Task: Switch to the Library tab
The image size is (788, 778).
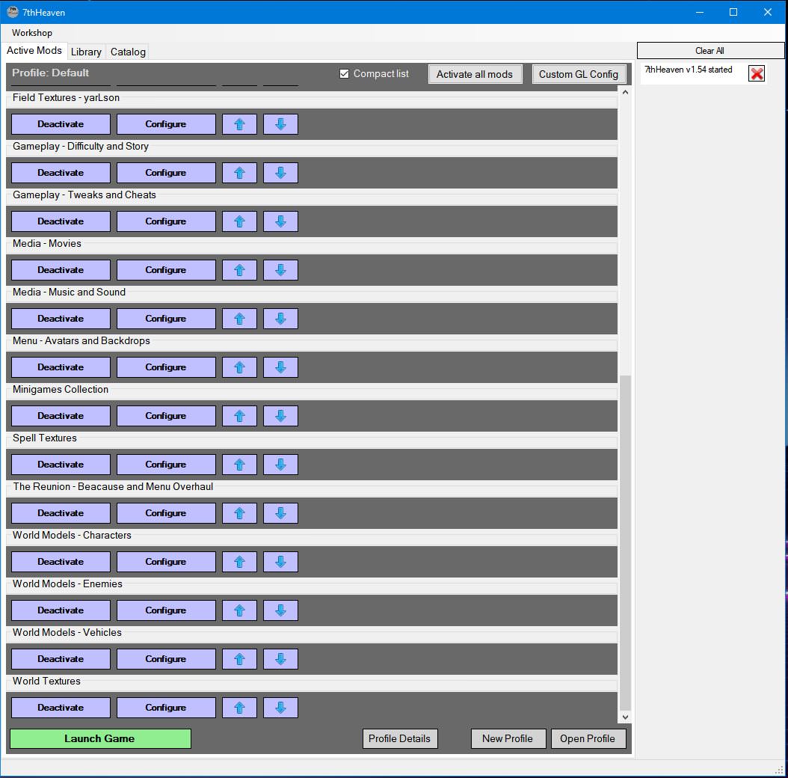Action: click(x=86, y=52)
